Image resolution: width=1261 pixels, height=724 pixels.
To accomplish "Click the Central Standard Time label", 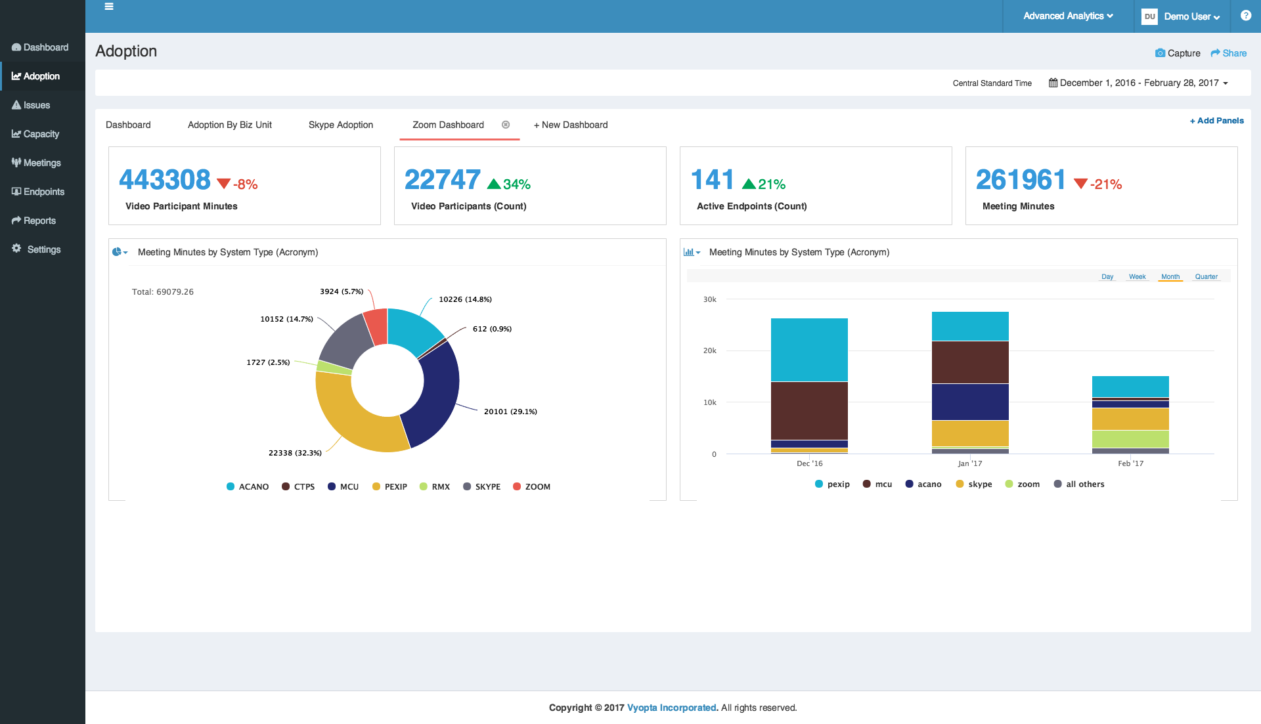I will [992, 83].
